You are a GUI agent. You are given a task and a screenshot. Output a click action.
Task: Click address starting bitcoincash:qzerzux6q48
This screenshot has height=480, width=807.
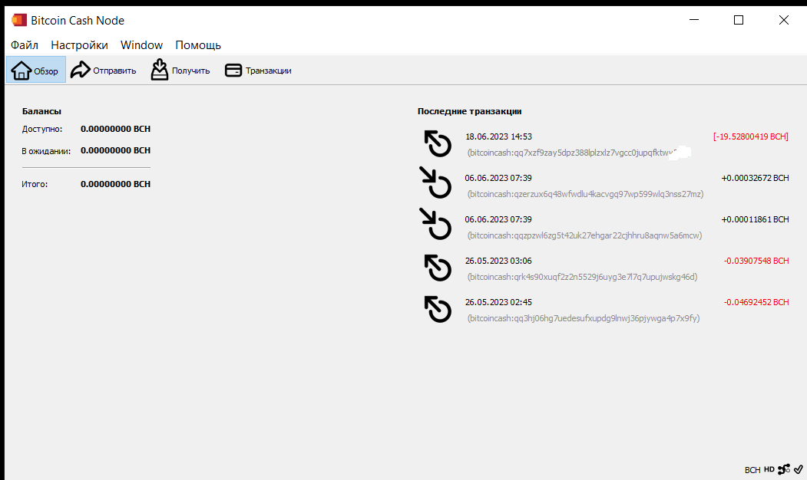585,194
